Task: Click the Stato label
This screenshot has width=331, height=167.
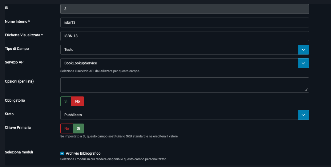Action: (x=9, y=114)
